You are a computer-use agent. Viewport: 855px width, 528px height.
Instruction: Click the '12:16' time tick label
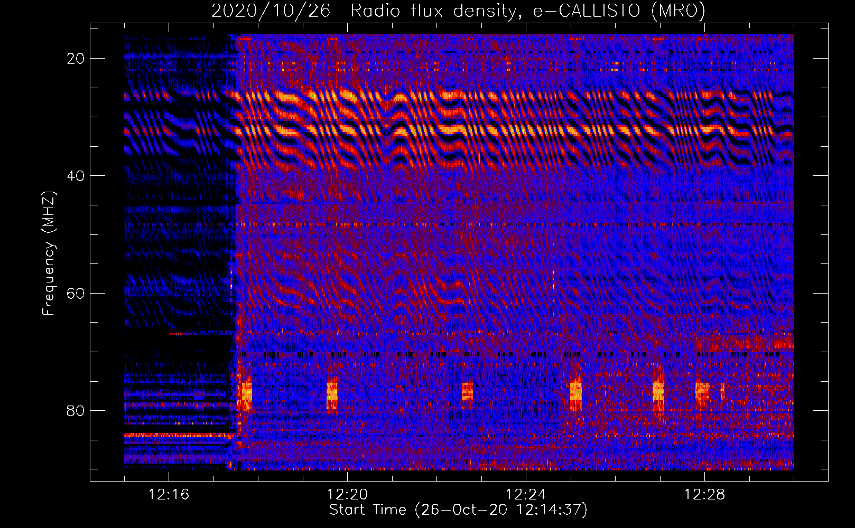coord(169,495)
